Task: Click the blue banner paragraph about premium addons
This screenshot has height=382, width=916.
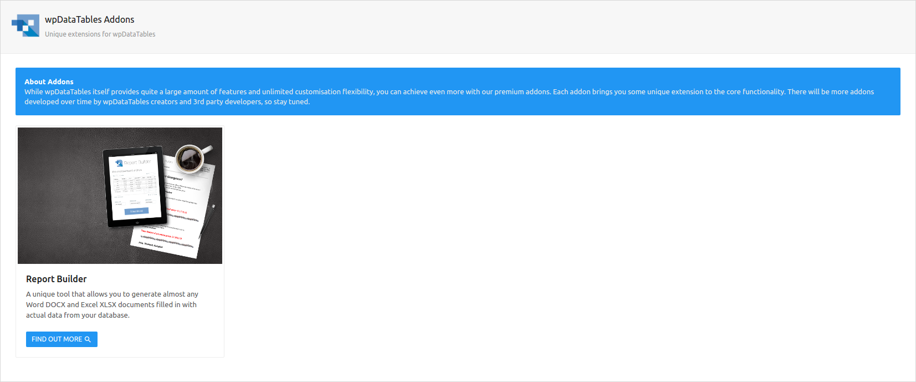Action: pyautogui.click(x=449, y=96)
